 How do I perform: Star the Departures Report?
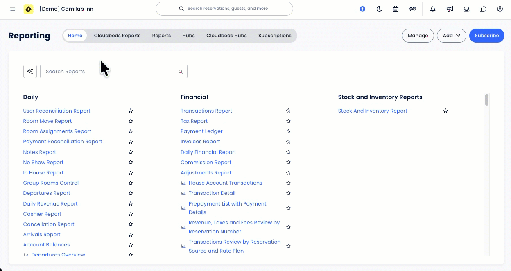click(131, 193)
